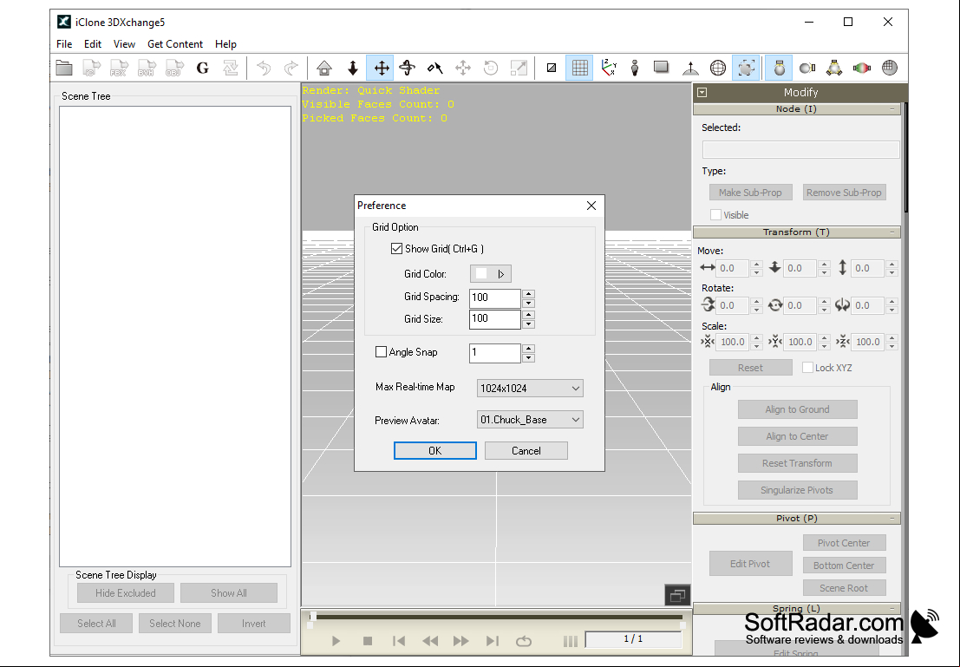Increase Grid Spacing with up stepper
The height and width of the screenshot is (667, 960).
pos(529,293)
